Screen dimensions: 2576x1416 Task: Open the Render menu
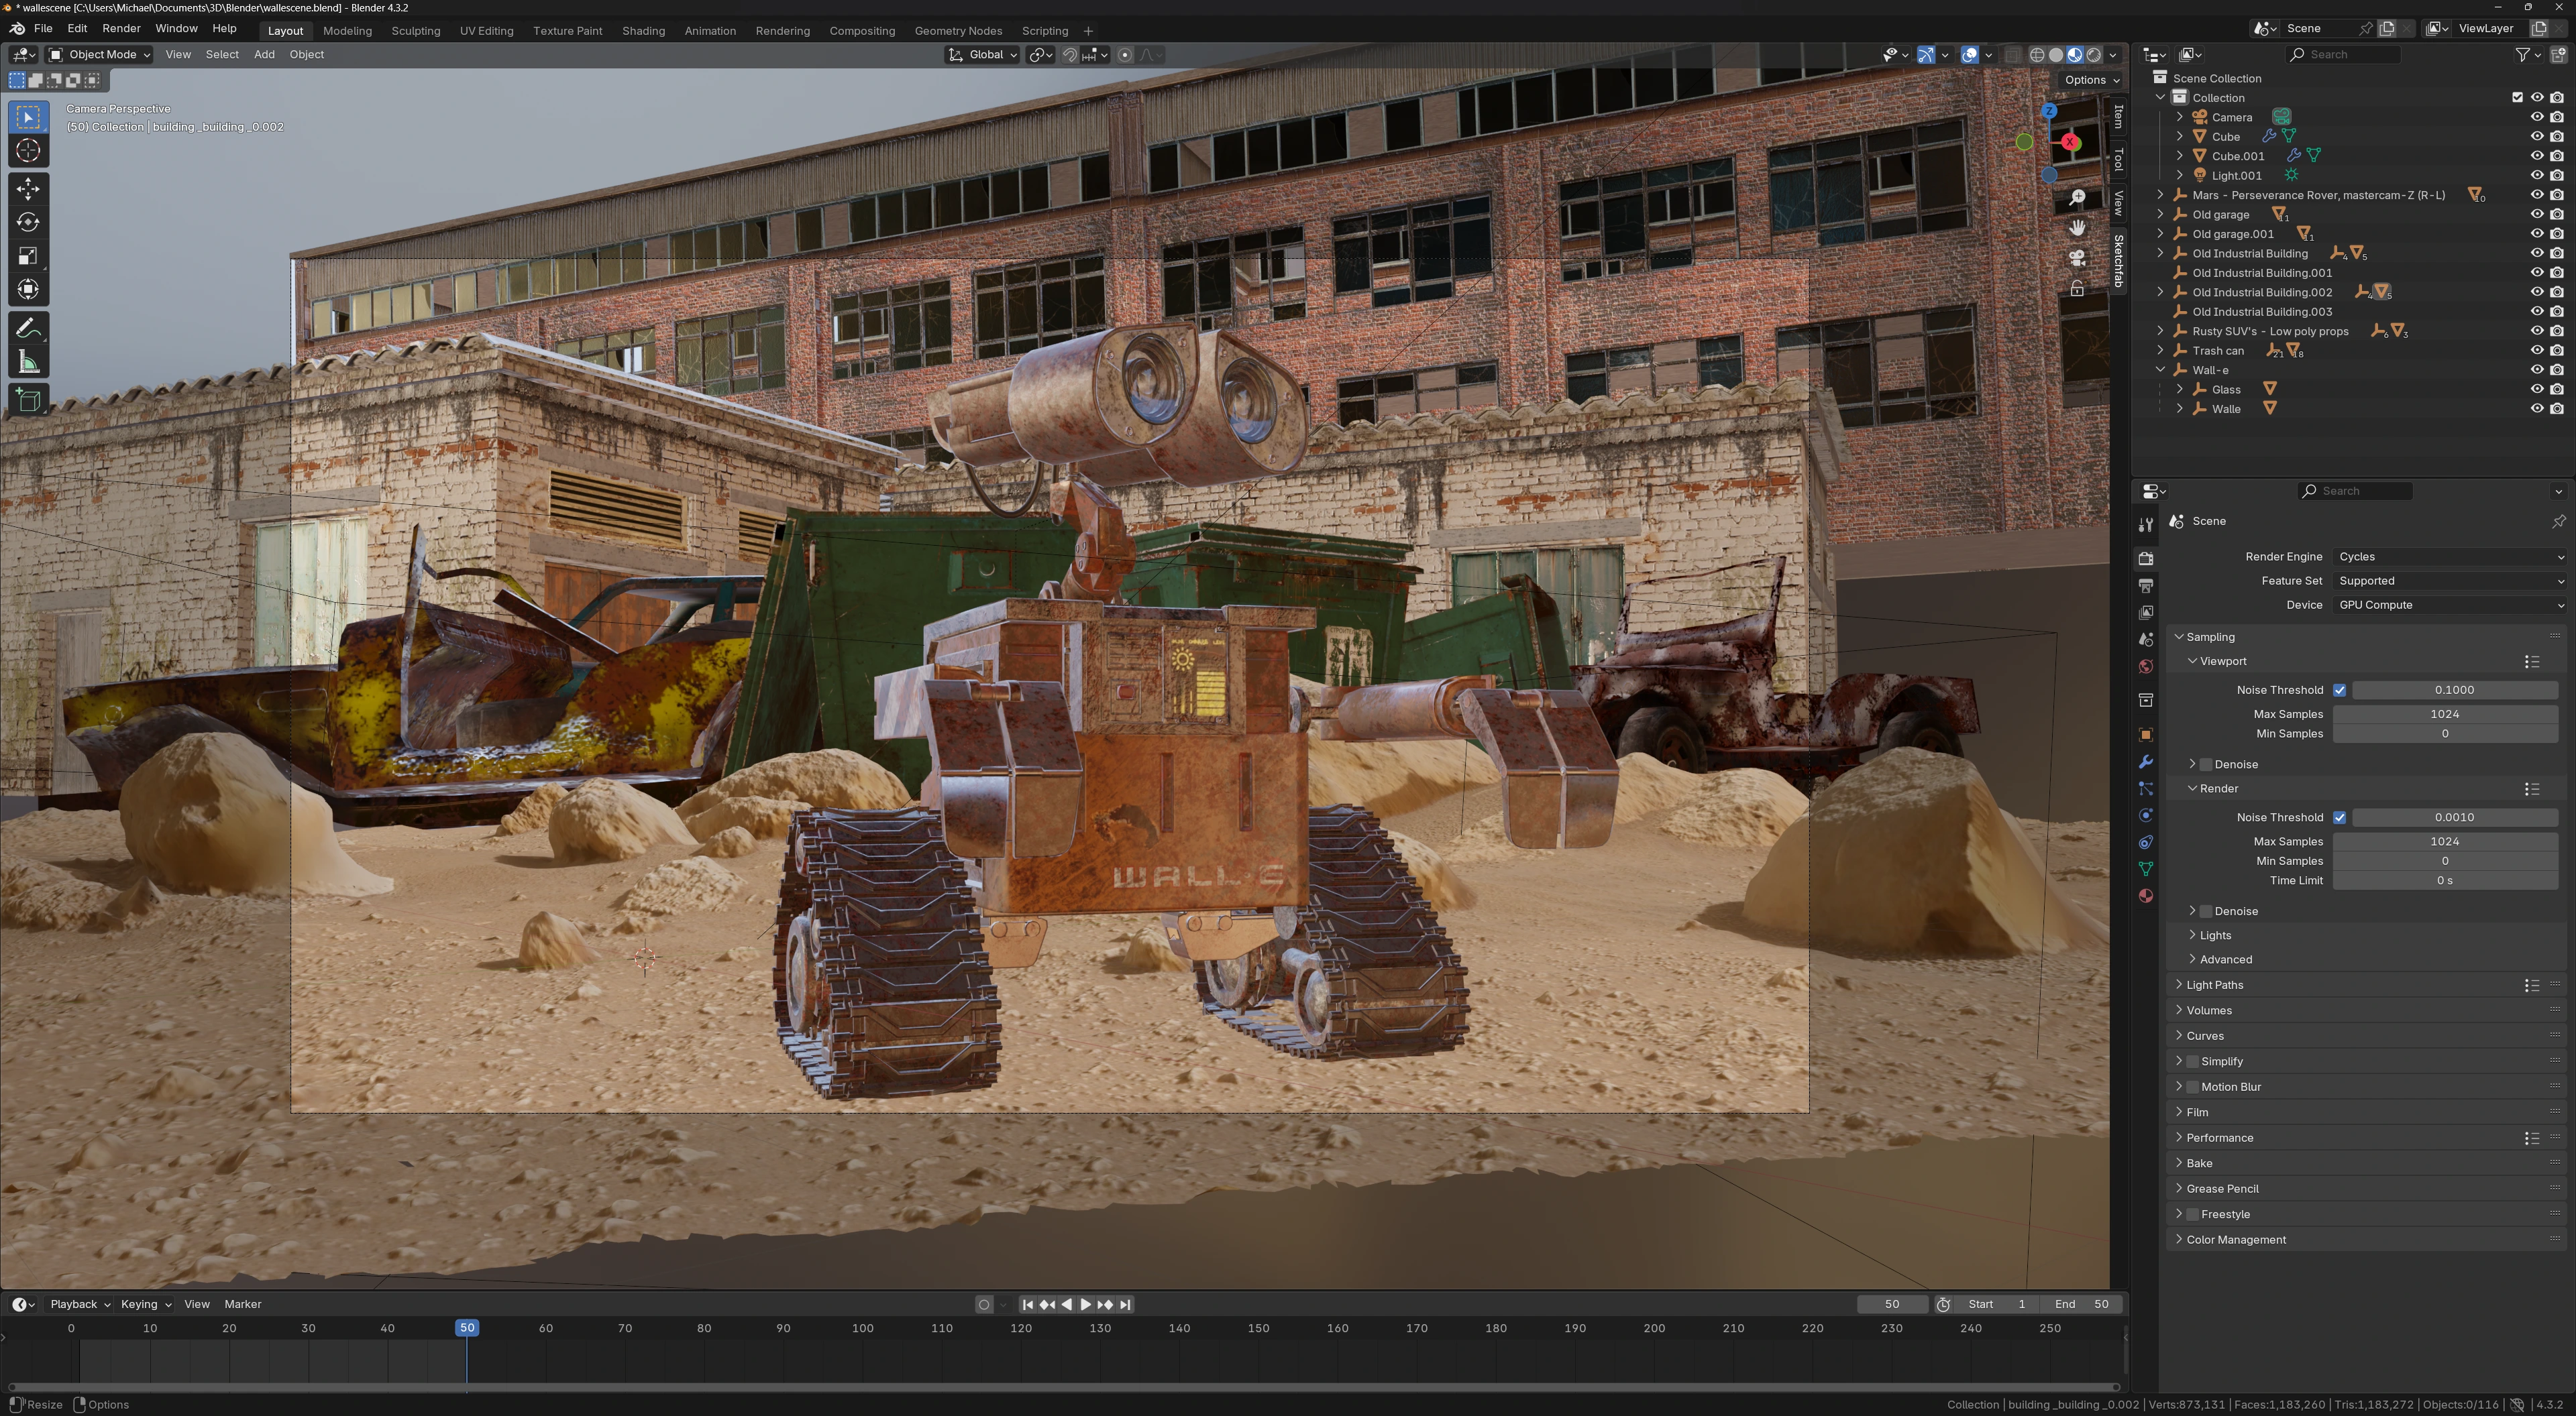pos(121,28)
